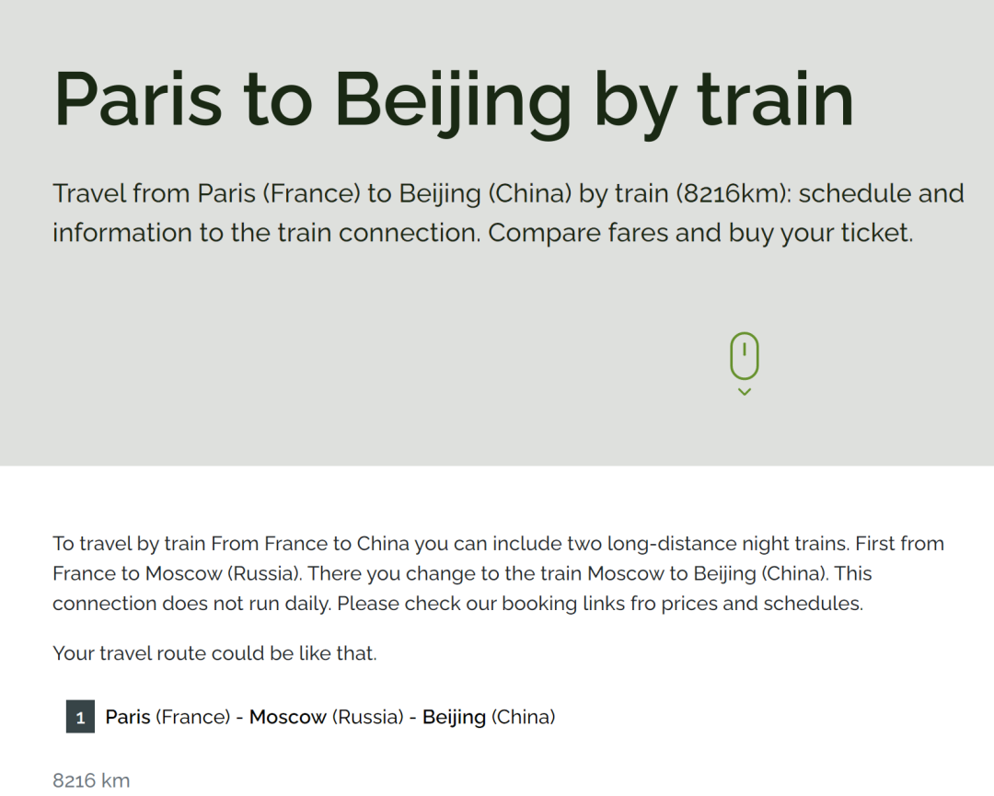Click the small chevron beneath the mouse icon

click(x=745, y=392)
